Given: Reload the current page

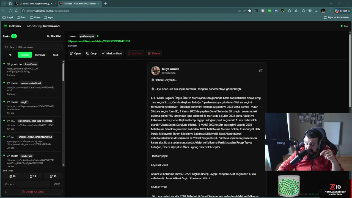Looking at the screenshot, I should click(10, 11).
